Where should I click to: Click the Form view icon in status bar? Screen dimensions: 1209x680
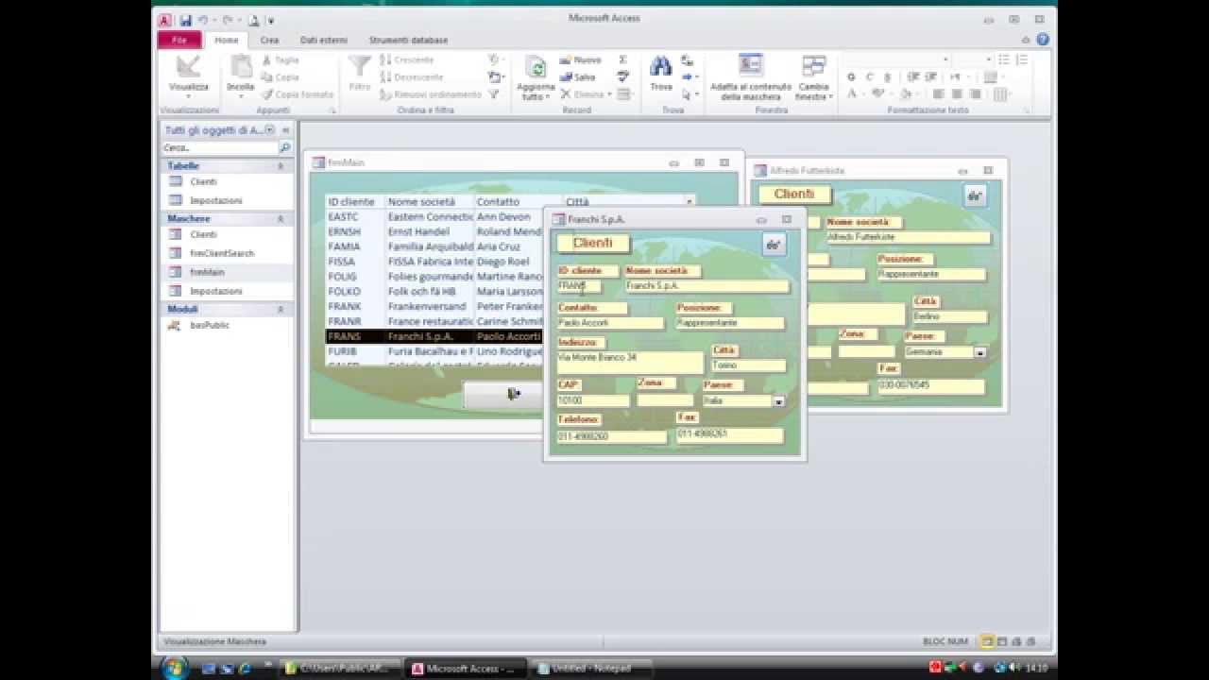987,641
